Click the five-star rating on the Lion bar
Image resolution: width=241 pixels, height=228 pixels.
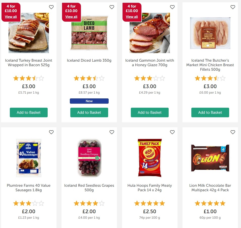tap(210, 203)
